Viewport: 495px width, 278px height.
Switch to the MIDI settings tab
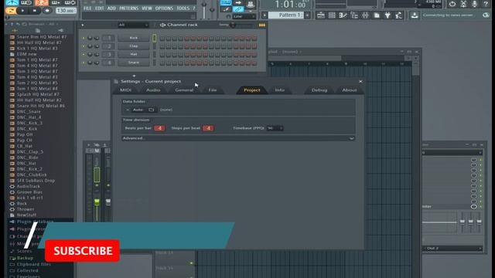[x=125, y=90]
